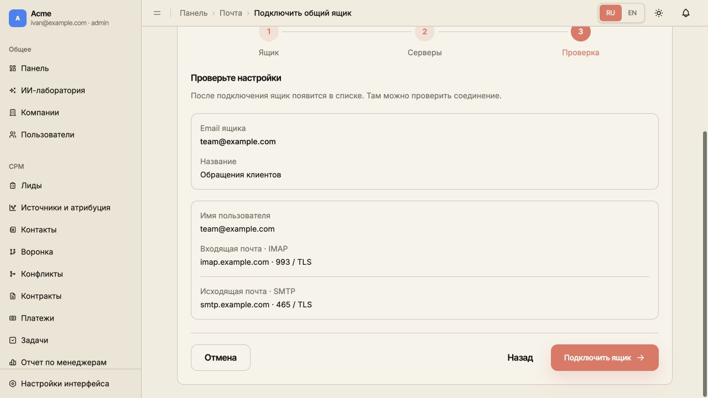708x398 pixels.
Task: Switch language to RU
Action: pos(611,13)
